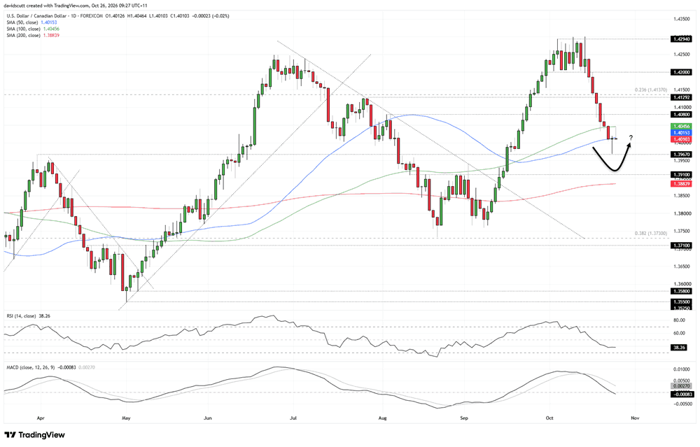Click the U.S. Dollar / Canadian Dollar symbol title
700x447 pixels.
(x=36, y=16)
